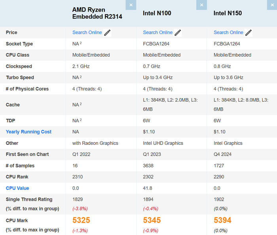Close the Intel N150 column
Screen dimensions: 277x235
pos(272,5)
